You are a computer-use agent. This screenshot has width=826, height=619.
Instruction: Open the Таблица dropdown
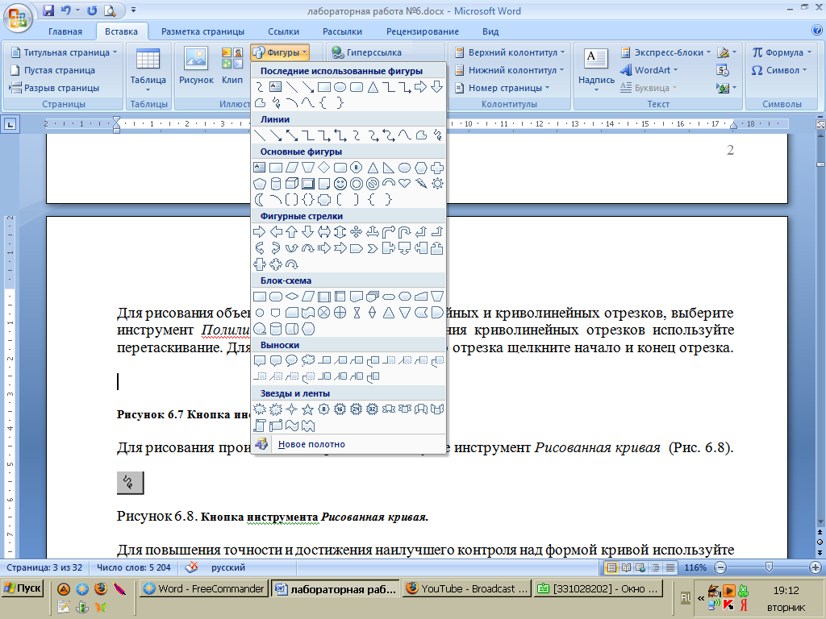148,72
